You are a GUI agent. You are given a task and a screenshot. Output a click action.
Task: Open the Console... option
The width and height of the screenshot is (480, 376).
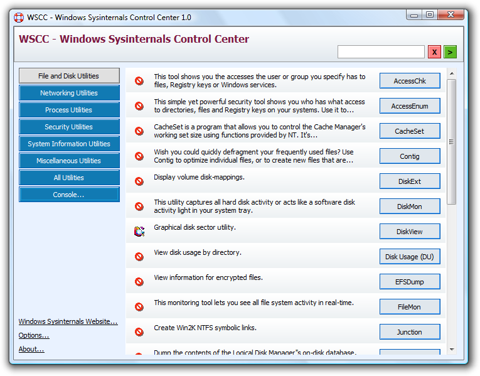pos(69,195)
